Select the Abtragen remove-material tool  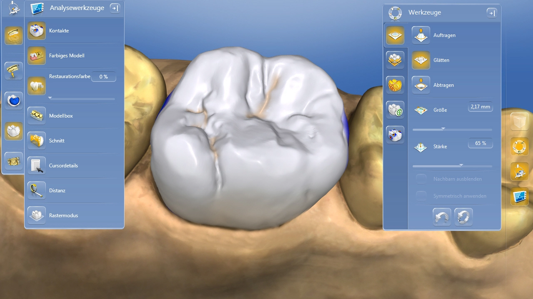[x=421, y=85]
